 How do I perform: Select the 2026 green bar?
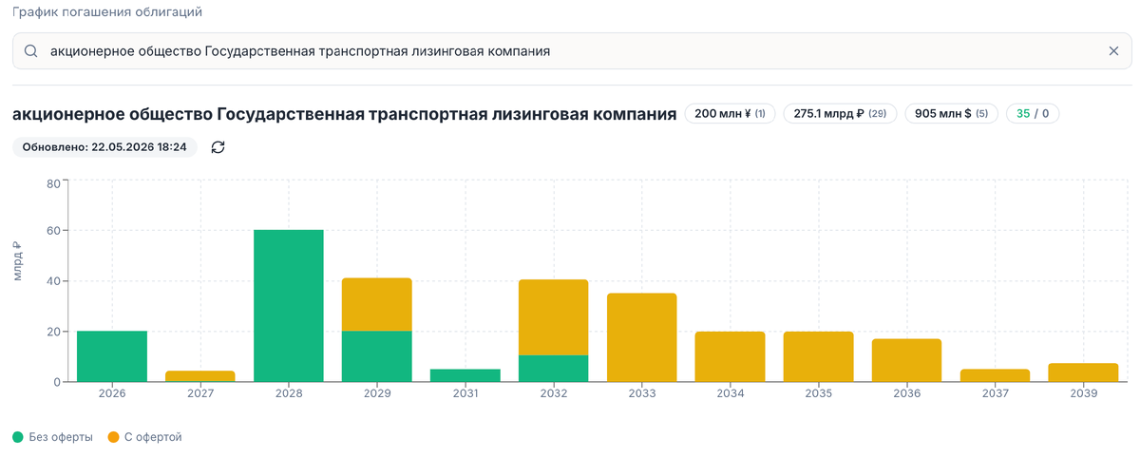[x=112, y=356]
